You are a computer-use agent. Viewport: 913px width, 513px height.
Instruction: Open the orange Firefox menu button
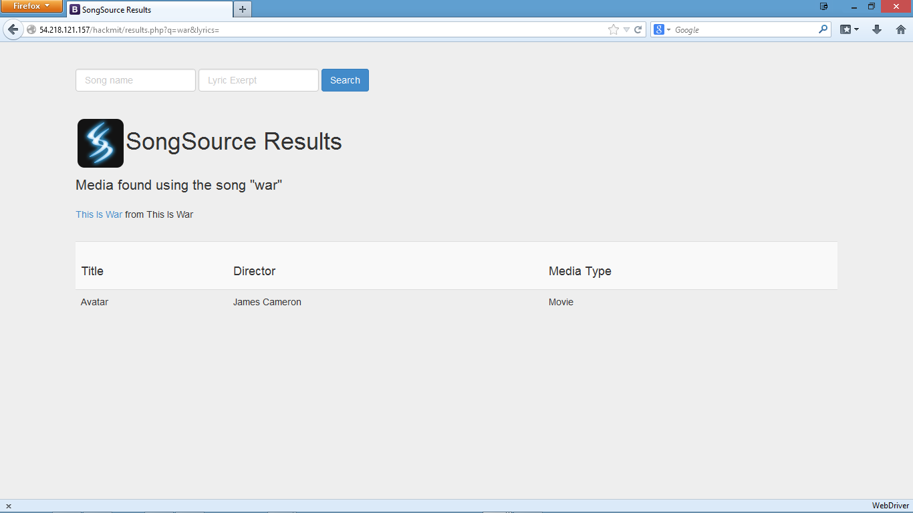point(31,6)
